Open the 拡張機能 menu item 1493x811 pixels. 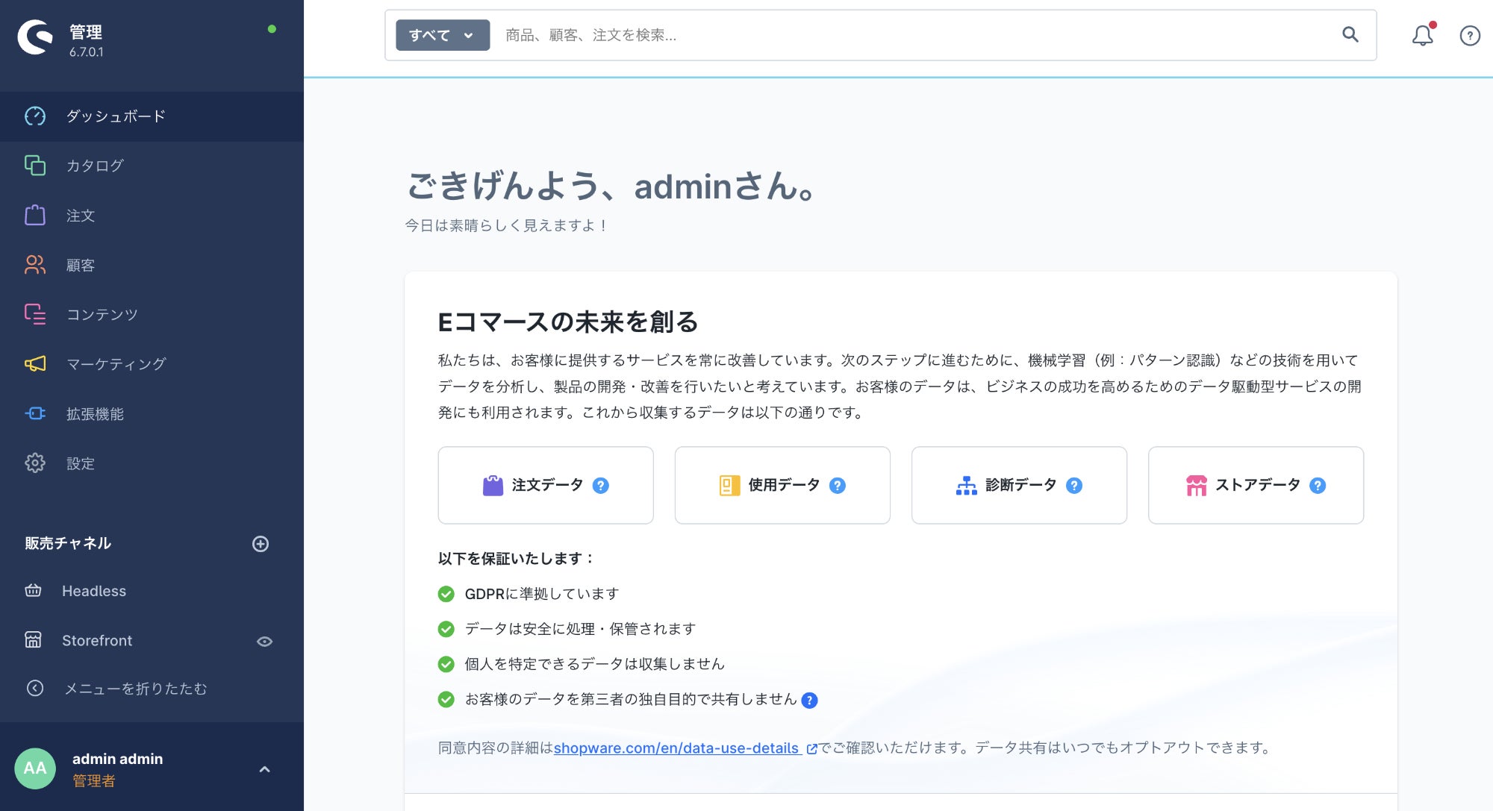coord(95,414)
